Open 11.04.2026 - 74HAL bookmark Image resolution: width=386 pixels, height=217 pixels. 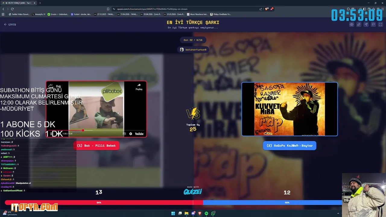tap(128, 14)
